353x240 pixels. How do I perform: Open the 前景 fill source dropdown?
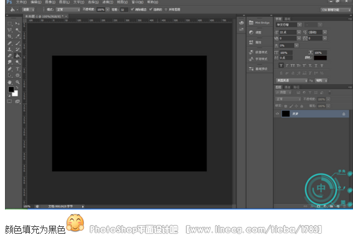click(x=28, y=9)
